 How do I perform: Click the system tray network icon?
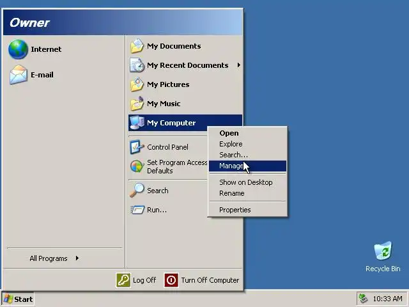(x=363, y=299)
